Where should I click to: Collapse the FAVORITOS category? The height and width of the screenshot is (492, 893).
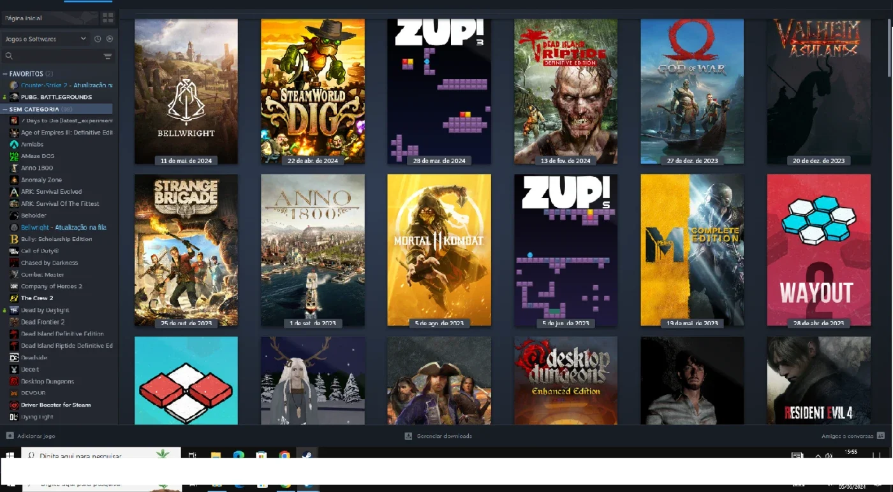click(x=5, y=74)
